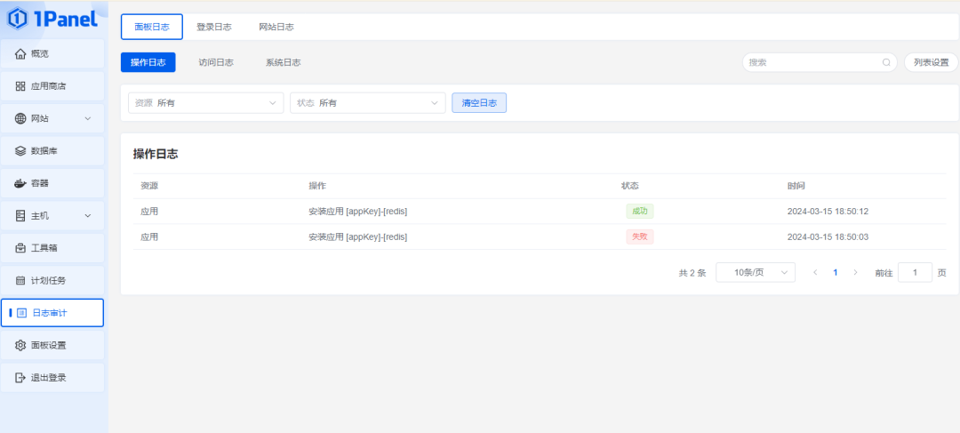Open the 概览 overview home icon

click(x=20, y=54)
